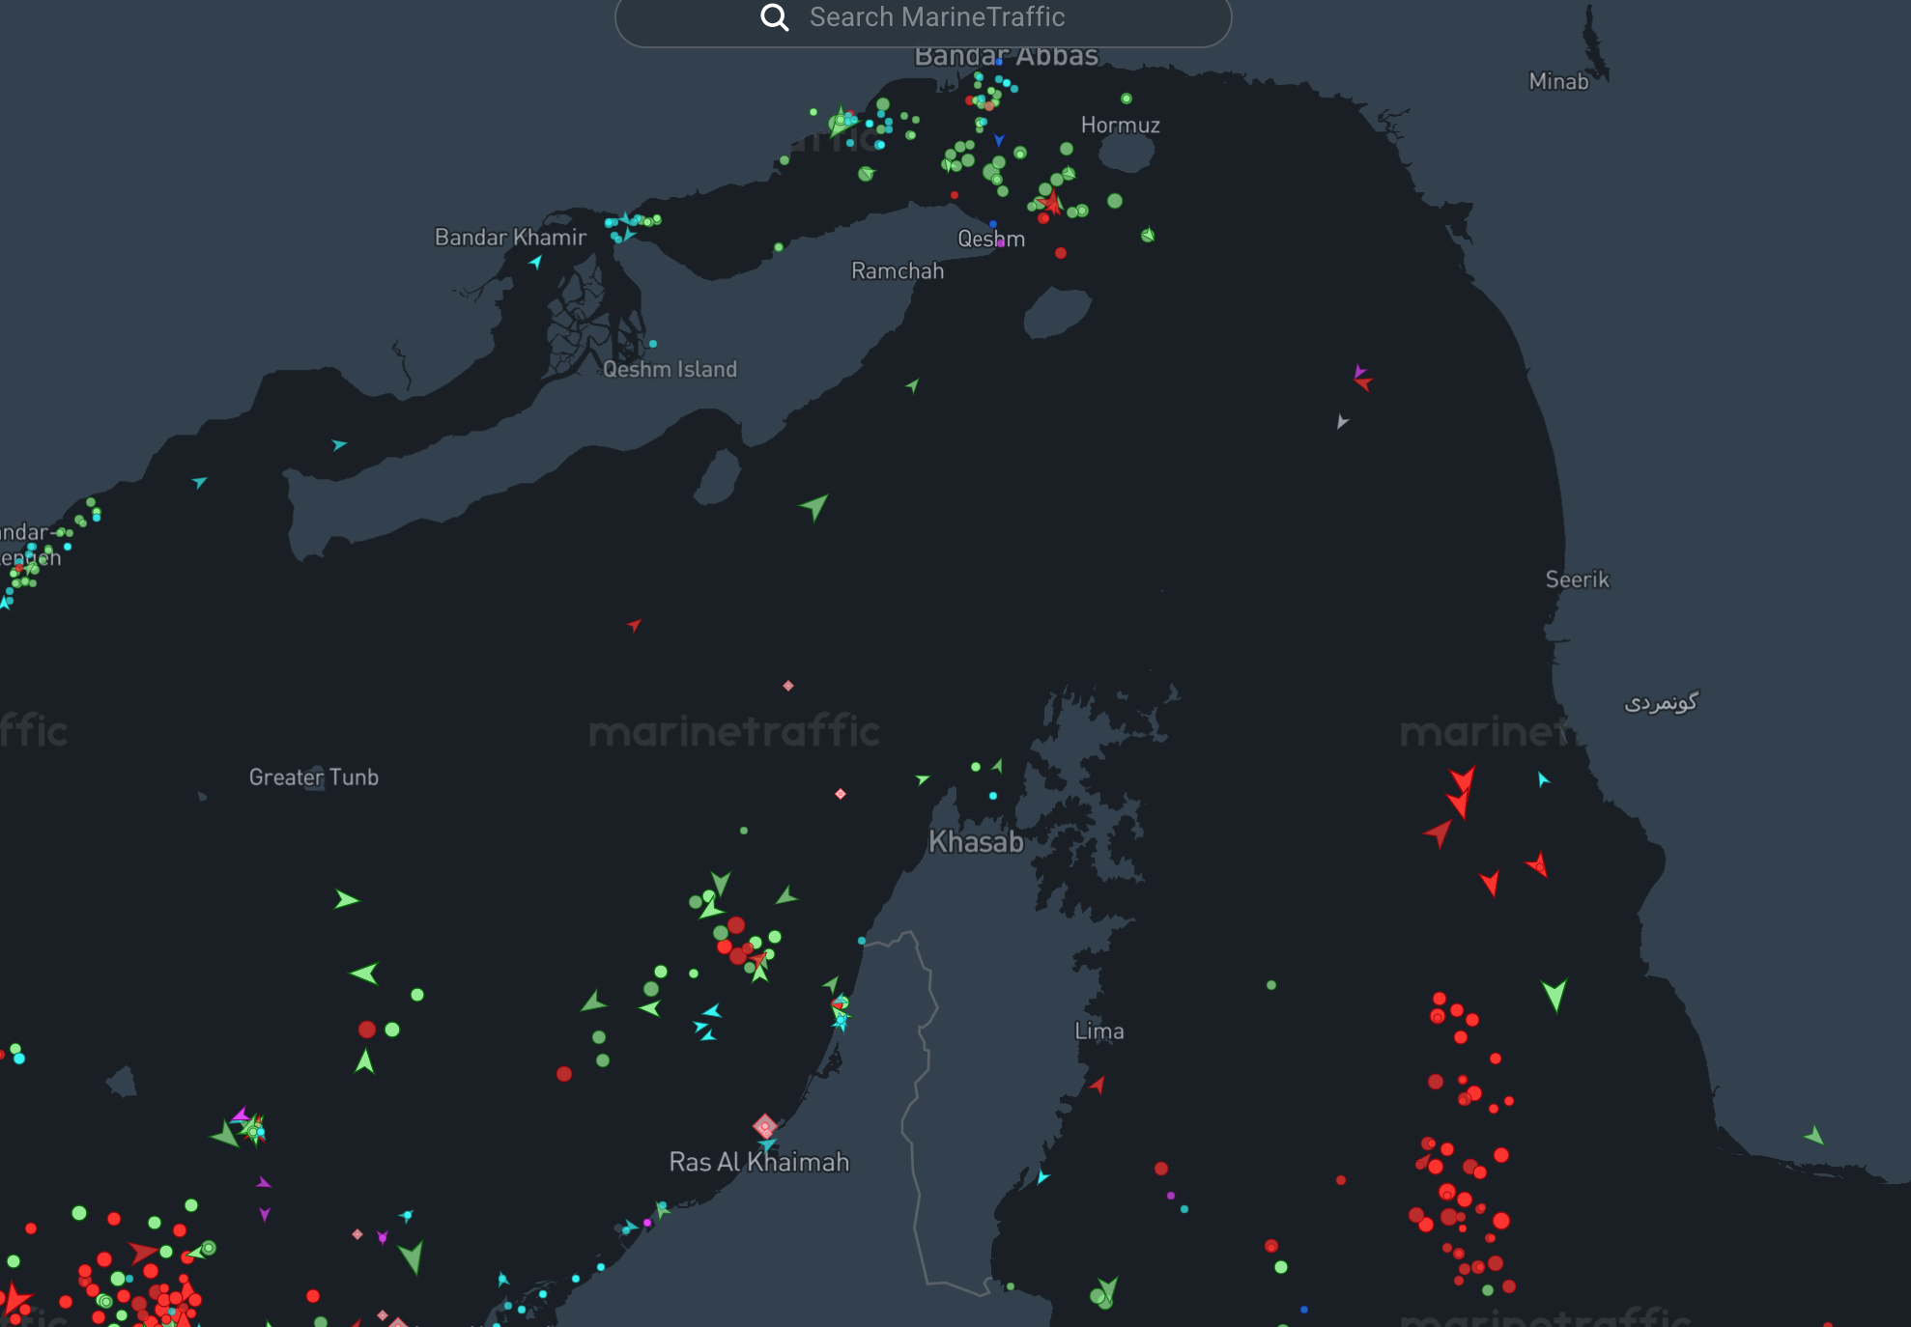Click the Khasab map label

976,842
